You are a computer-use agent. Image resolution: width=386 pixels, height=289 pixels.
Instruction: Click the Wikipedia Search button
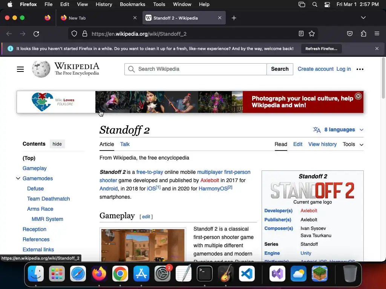click(x=280, y=69)
